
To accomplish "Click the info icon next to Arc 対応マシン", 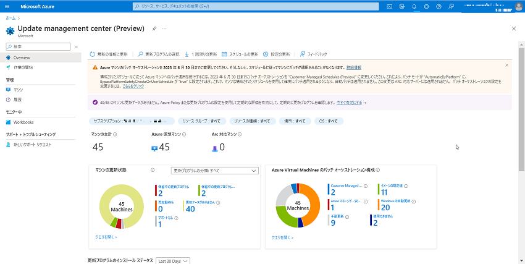I will click(240, 134).
